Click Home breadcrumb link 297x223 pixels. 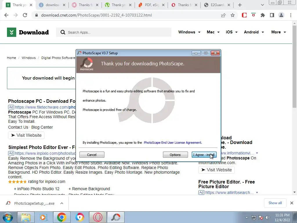pyautogui.click(x=11, y=58)
